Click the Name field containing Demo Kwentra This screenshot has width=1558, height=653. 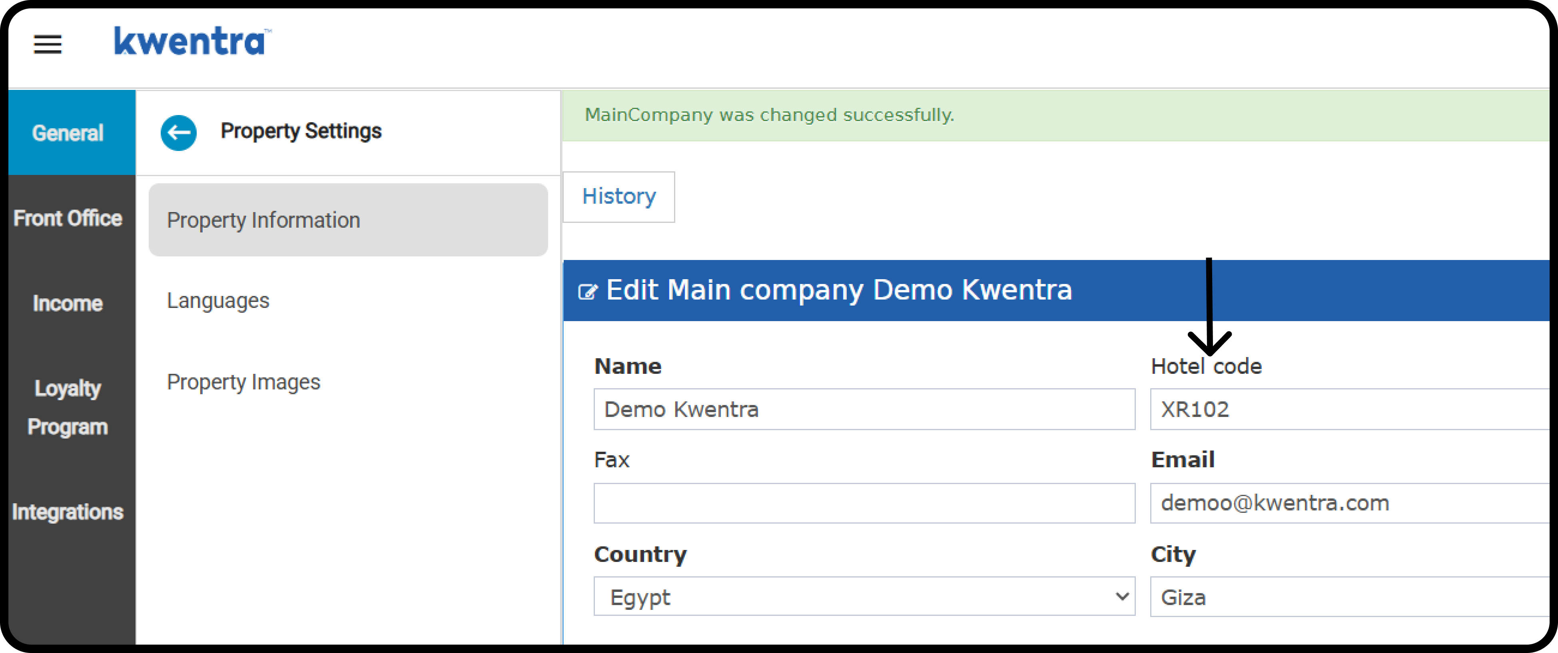(x=864, y=409)
